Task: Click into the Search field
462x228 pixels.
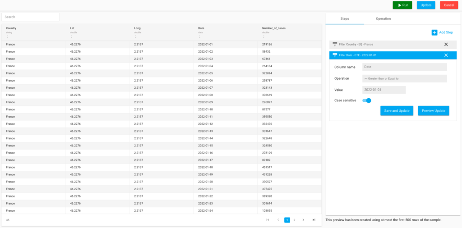Action: click(x=30, y=17)
